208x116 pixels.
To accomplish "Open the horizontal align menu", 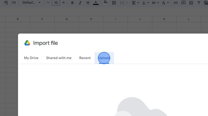I will point(135,3).
